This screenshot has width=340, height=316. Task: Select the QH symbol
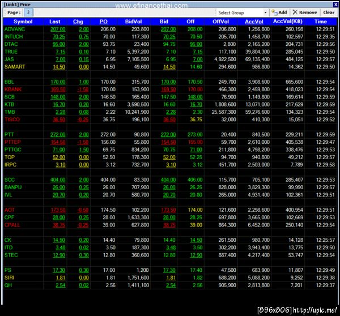[8, 285]
